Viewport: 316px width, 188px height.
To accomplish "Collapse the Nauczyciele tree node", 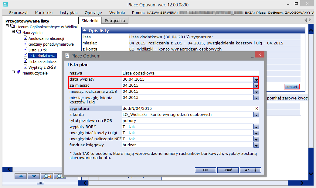I will point(13,32).
